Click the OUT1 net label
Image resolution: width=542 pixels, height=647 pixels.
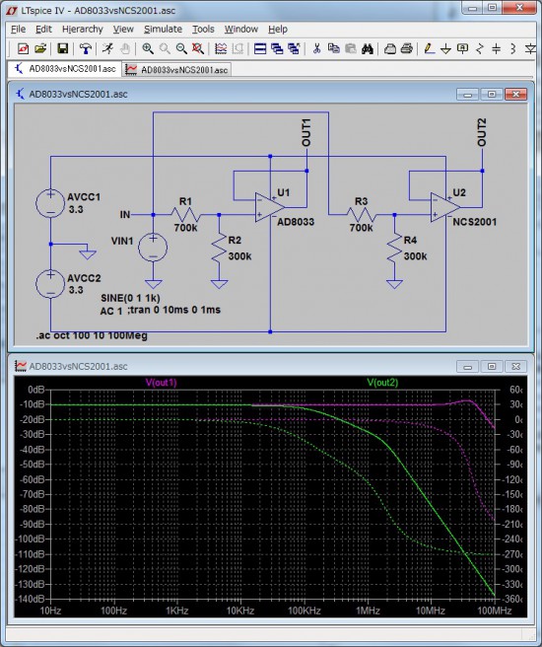(x=306, y=132)
